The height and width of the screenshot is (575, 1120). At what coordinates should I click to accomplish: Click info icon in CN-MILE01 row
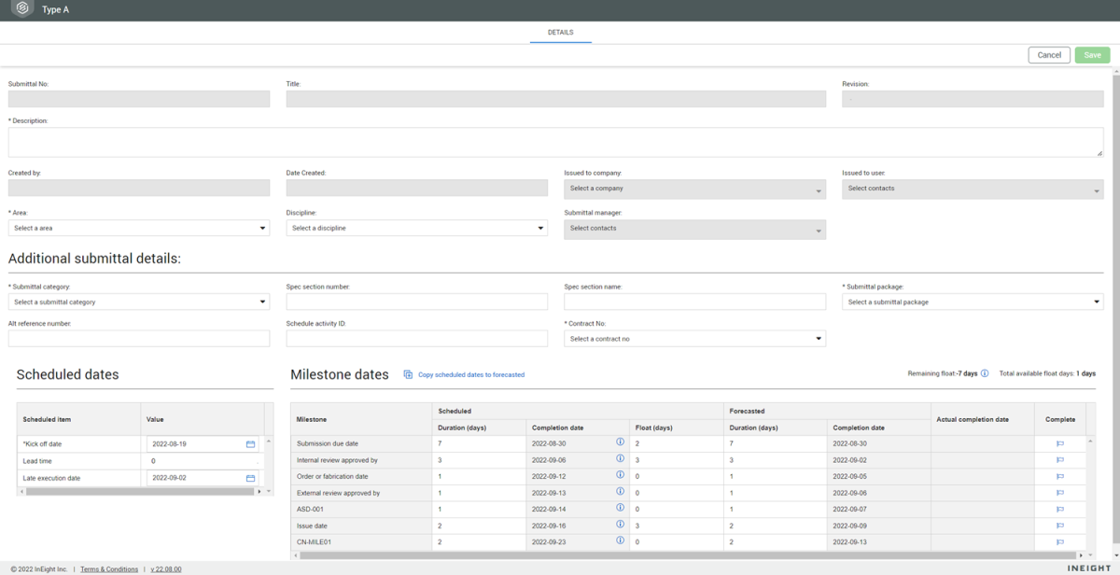pos(620,540)
